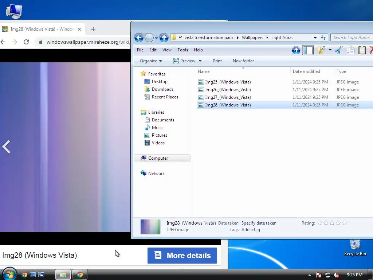Click the Refresh arrows button in Explorer
Screen dimensions: 373x280
coord(323,38)
